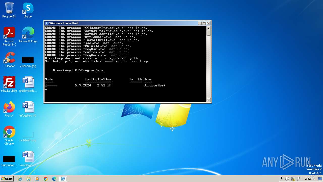
Task: Click the PowerShell scrollbar down arrow
Action: pyautogui.click(x=208, y=100)
